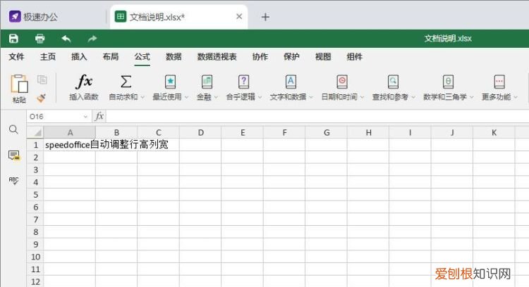This screenshot has width=529, height=287.
Task: Open the Math and Trigonometry functions icon
Action: point(448,82)
